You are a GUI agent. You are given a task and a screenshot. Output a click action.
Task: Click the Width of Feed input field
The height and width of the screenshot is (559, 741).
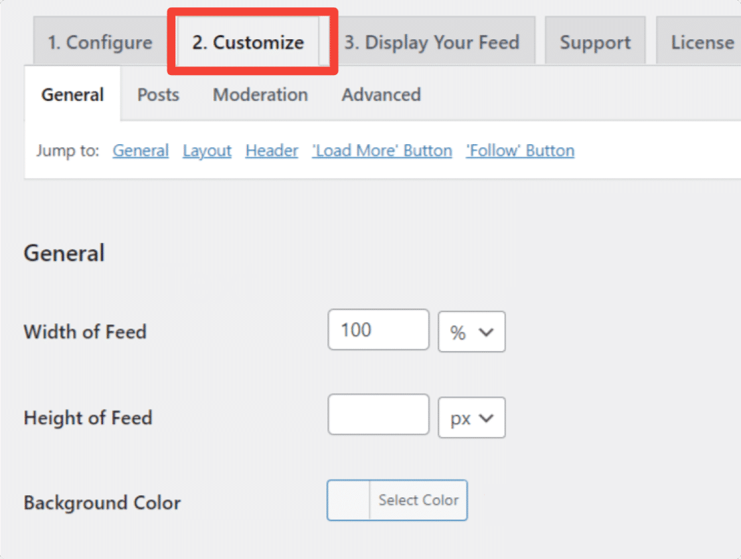(378, 330)
